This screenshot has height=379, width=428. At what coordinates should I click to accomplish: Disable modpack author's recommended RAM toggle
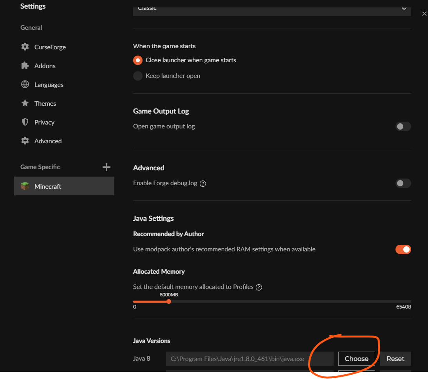click(403, 249)
